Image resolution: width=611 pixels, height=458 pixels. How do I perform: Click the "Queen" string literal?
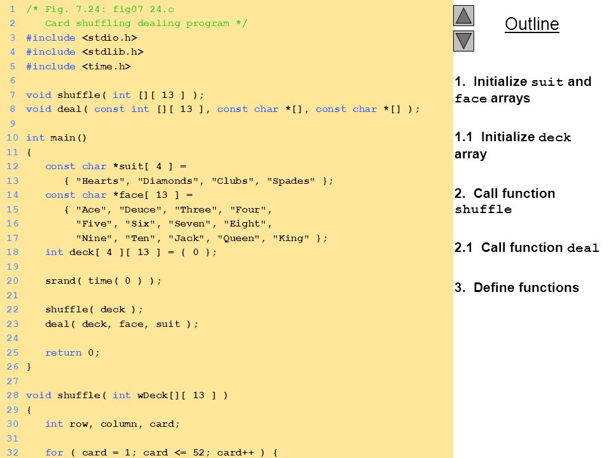point(239,239)
